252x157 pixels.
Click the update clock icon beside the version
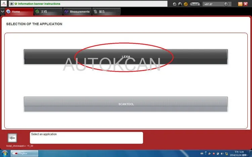tap(226, 4)
